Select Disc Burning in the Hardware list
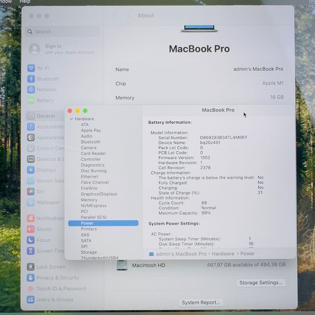The width and height of the screenshot is (315, 315). point(93,171)
